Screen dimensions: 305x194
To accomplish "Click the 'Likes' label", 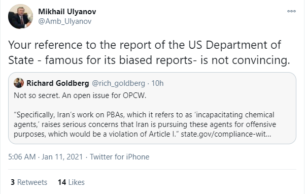I will click(x=77, y=182).
